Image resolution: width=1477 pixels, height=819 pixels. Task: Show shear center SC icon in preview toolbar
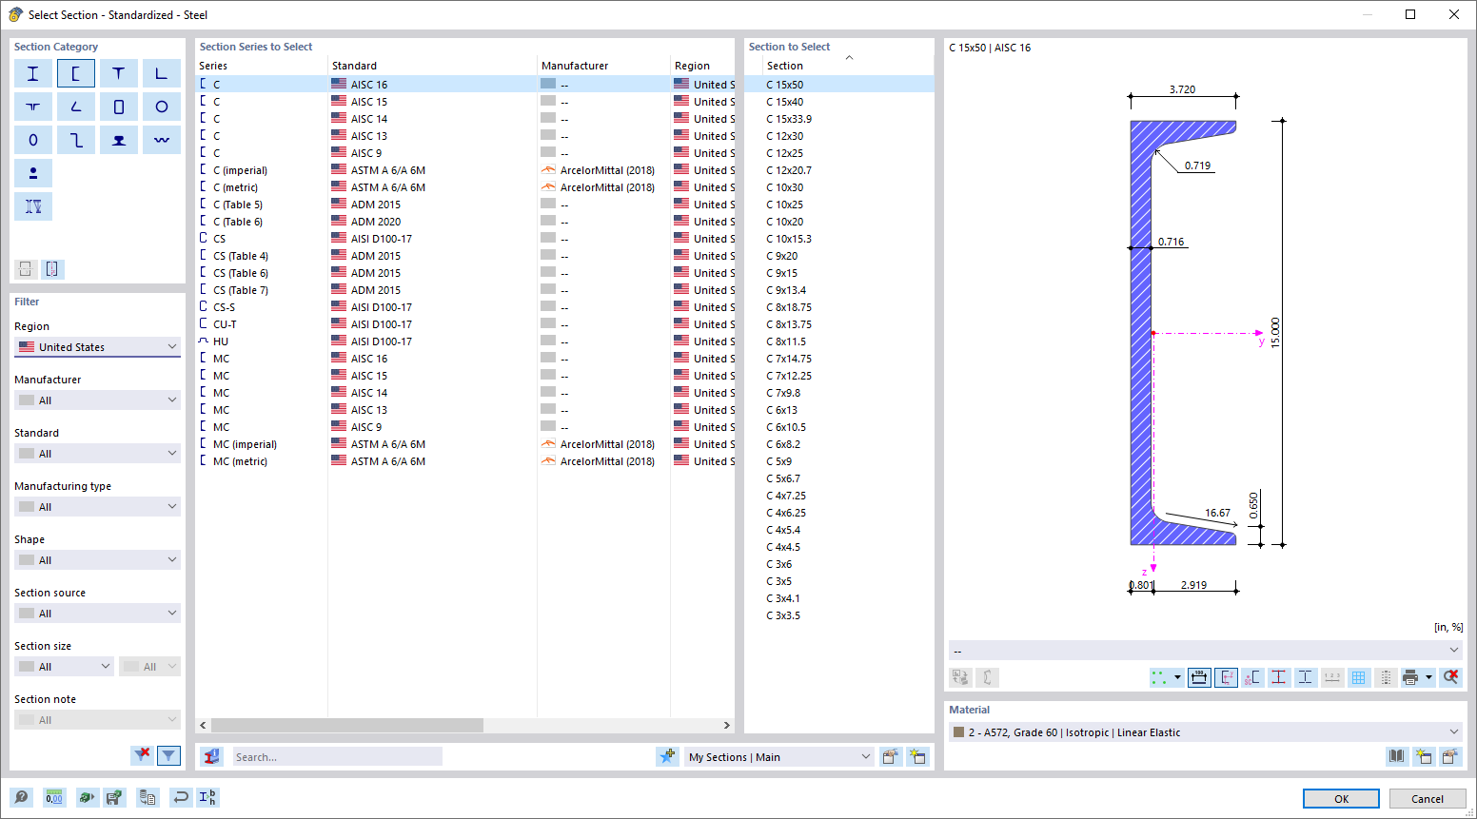pyautogui.click(x=1251, y=677)
